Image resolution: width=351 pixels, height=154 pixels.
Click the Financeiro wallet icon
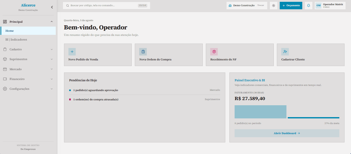point(5,79)
